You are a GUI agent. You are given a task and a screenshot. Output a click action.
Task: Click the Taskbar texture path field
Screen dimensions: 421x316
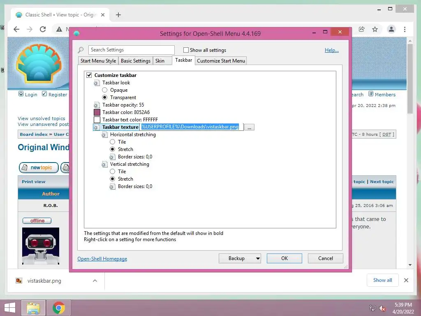(x=192, y=127)
